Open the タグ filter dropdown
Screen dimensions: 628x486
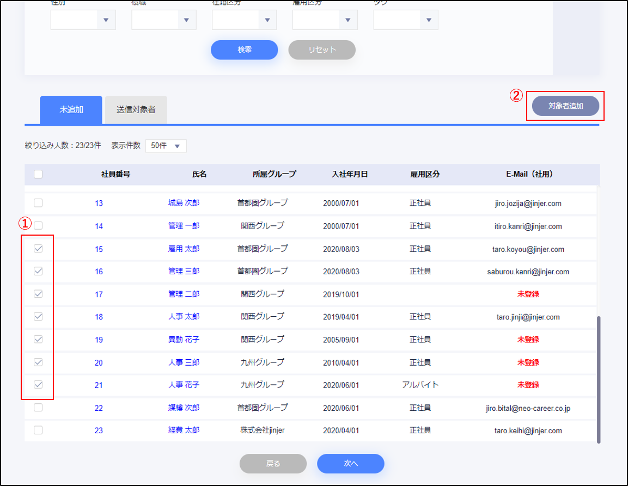406,20
